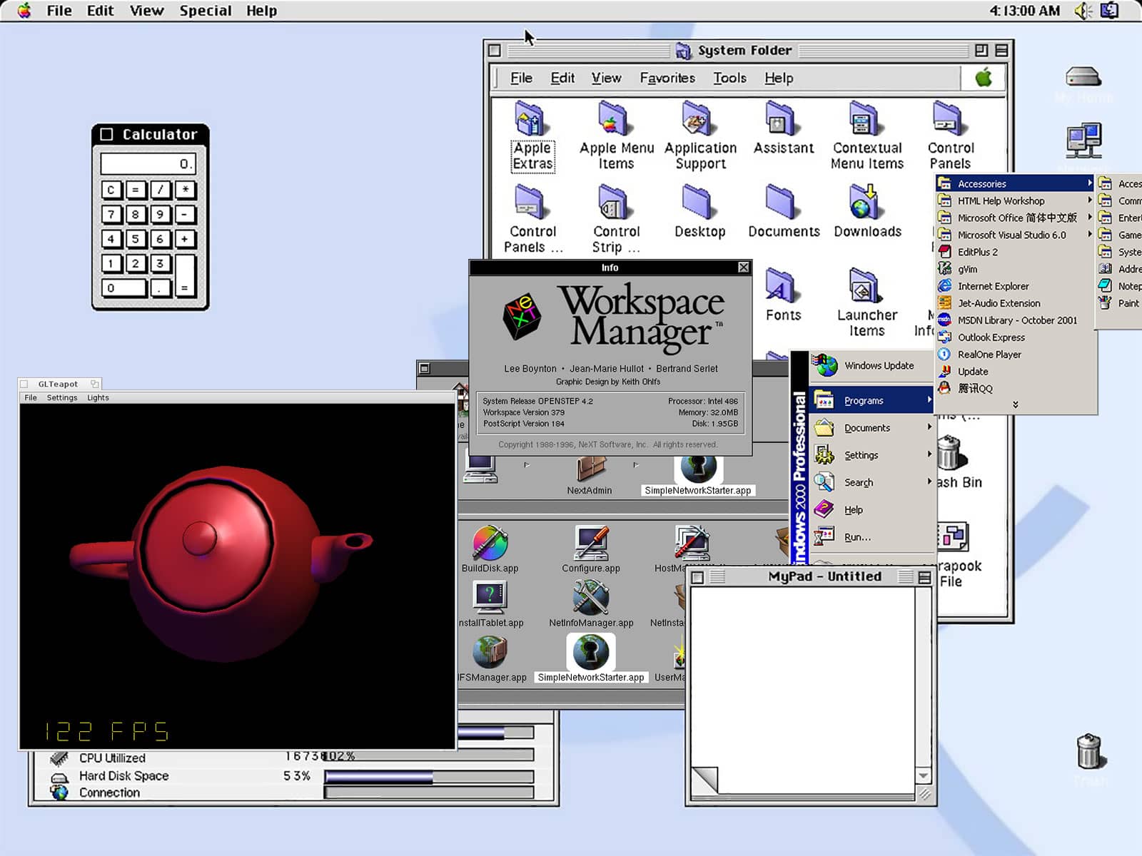Expand more programs with bottom chevron

(1015, 404)
